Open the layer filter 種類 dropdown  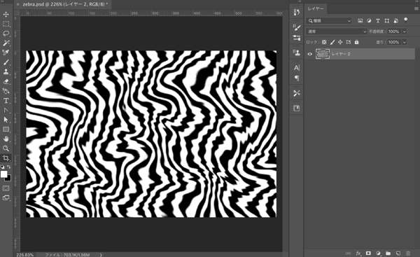329,20
